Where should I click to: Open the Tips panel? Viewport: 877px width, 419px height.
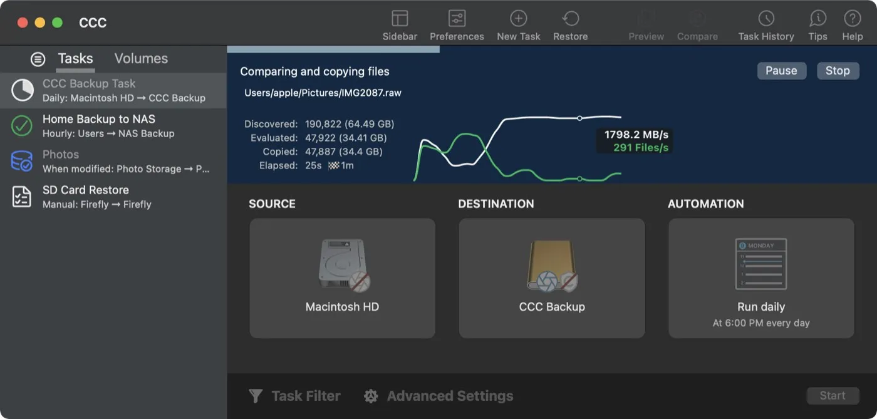(x=817, y=23)
